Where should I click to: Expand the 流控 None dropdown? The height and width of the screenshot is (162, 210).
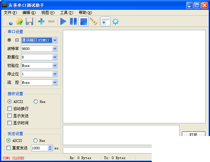pyautogui.click(x=55, y=82)
